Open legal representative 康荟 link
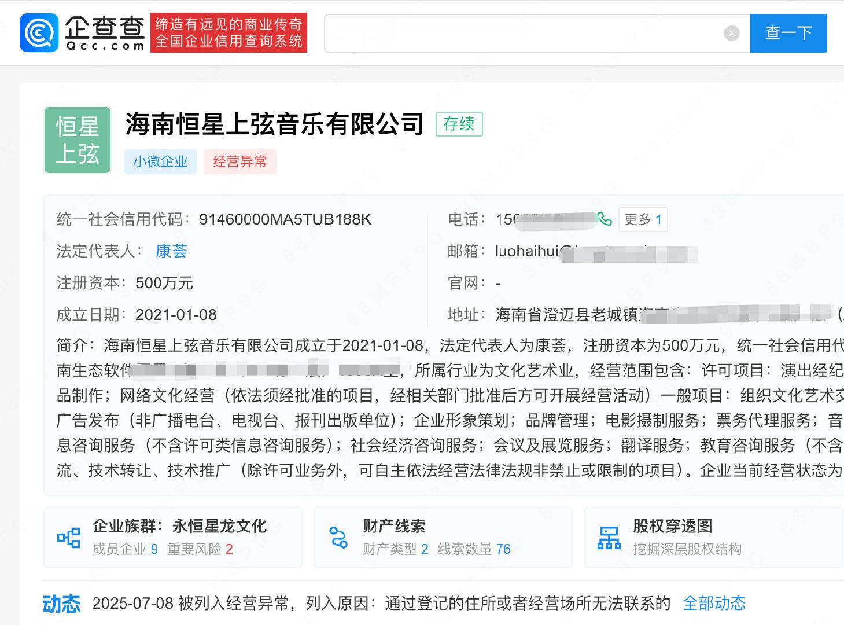The width and height of the screenshot is (844, 625). coord(171,251)
